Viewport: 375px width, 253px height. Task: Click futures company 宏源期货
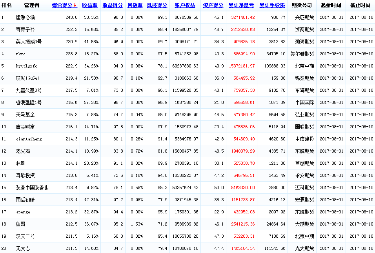click(x=304, y=200)
